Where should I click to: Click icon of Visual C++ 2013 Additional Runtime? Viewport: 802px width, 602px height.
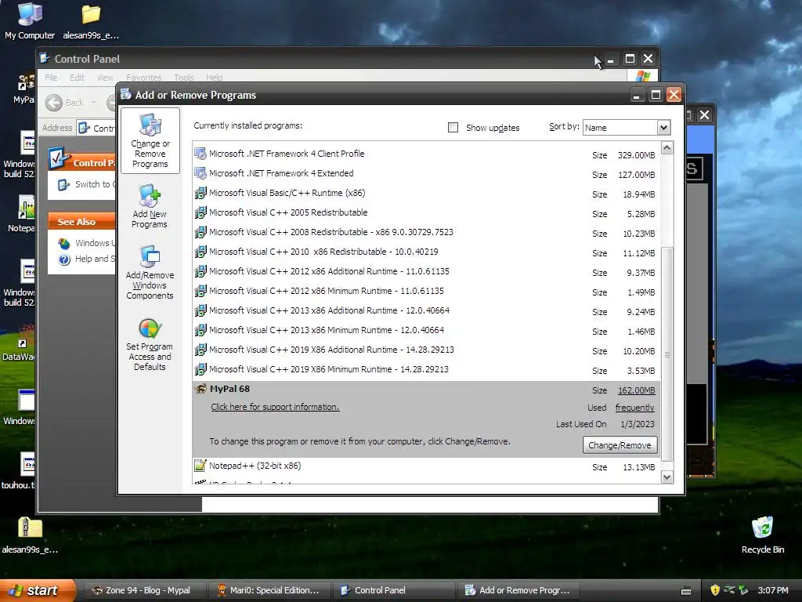coord(200,310)
